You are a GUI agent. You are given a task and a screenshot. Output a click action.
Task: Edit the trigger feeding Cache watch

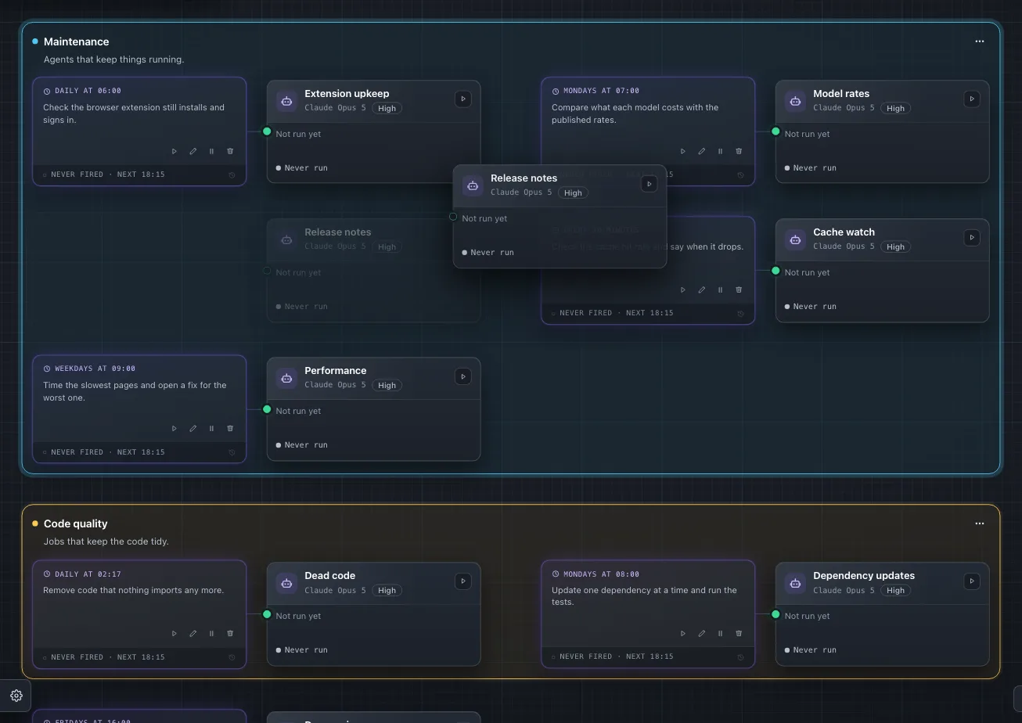tap(702, 290)
